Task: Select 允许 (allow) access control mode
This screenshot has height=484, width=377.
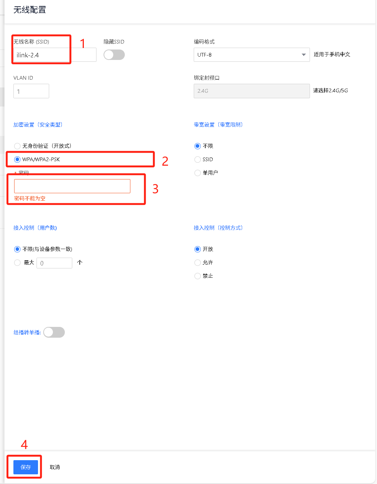Action: (198, 262)
